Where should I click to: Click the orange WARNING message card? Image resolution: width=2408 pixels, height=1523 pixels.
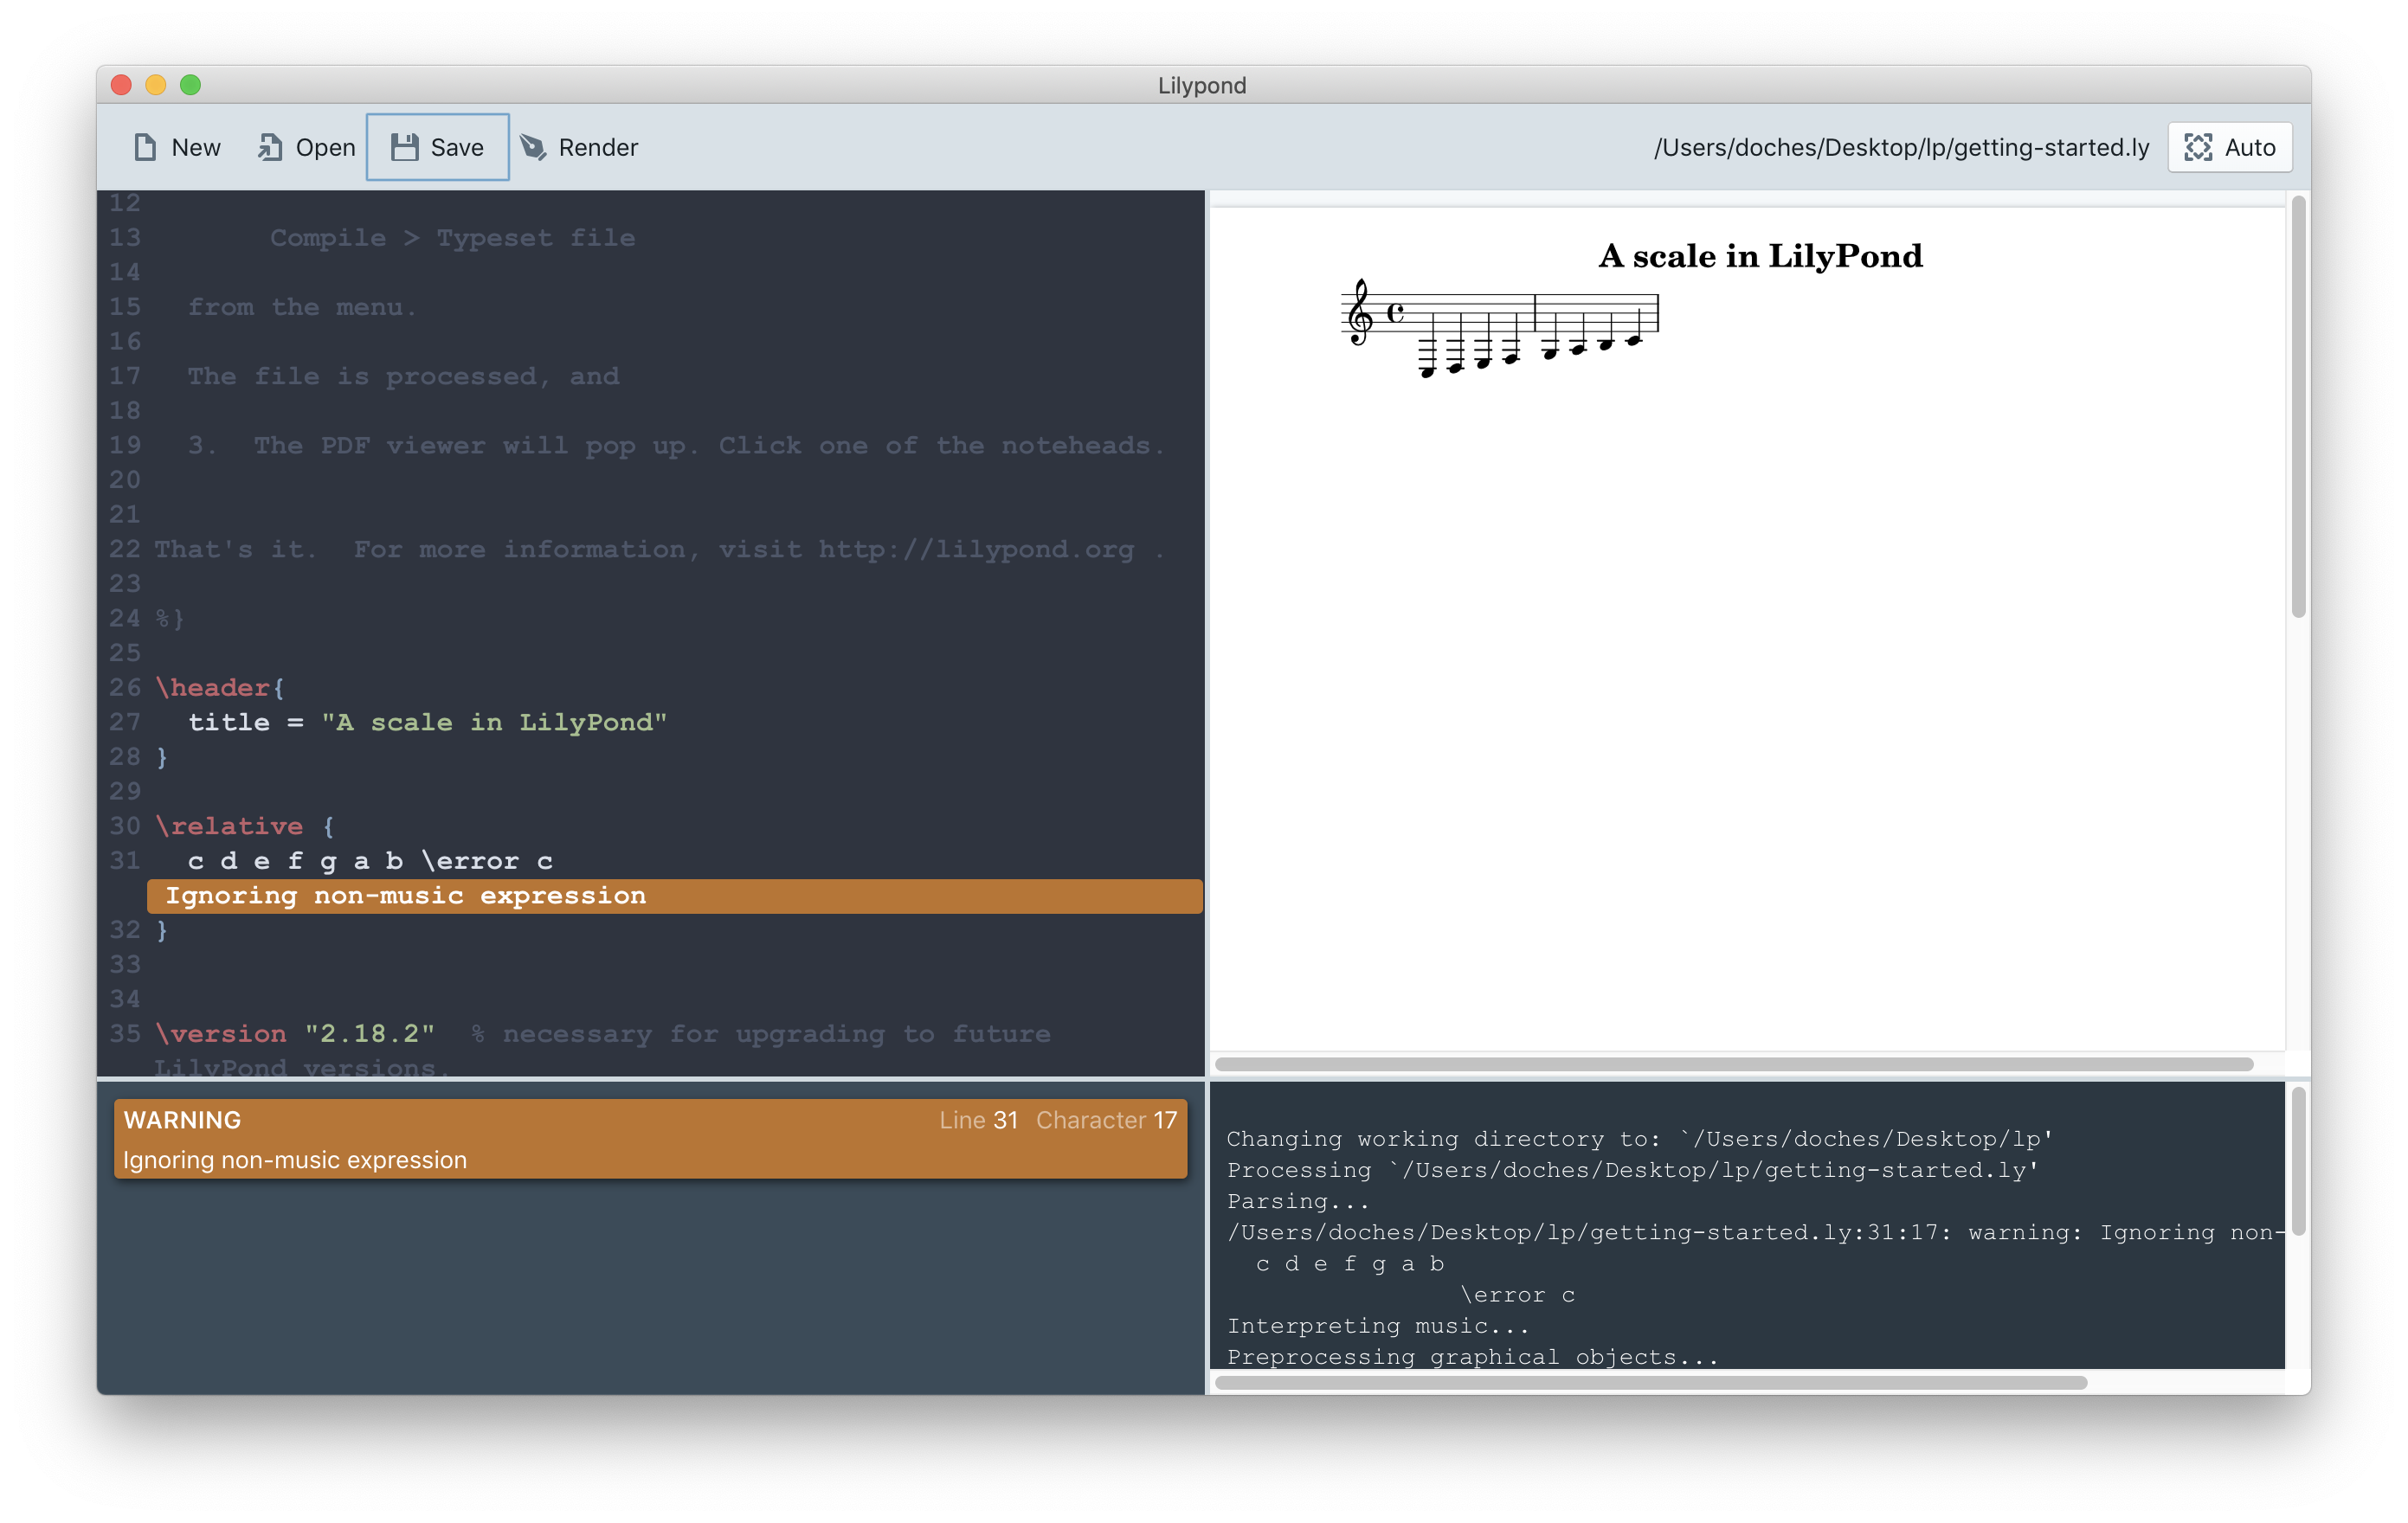click(x=650, y=1139)
